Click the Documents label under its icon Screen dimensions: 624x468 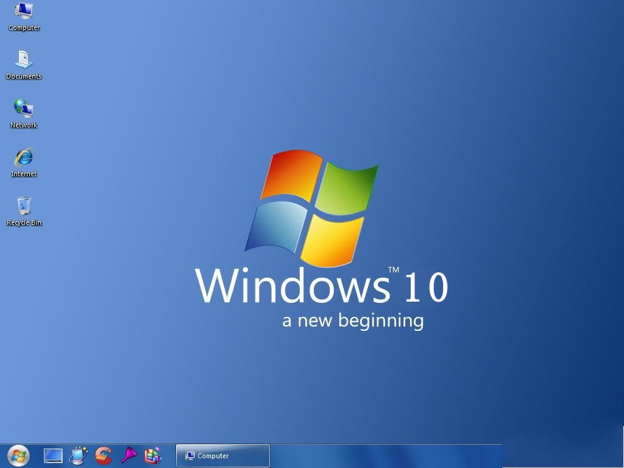(24, 76)
